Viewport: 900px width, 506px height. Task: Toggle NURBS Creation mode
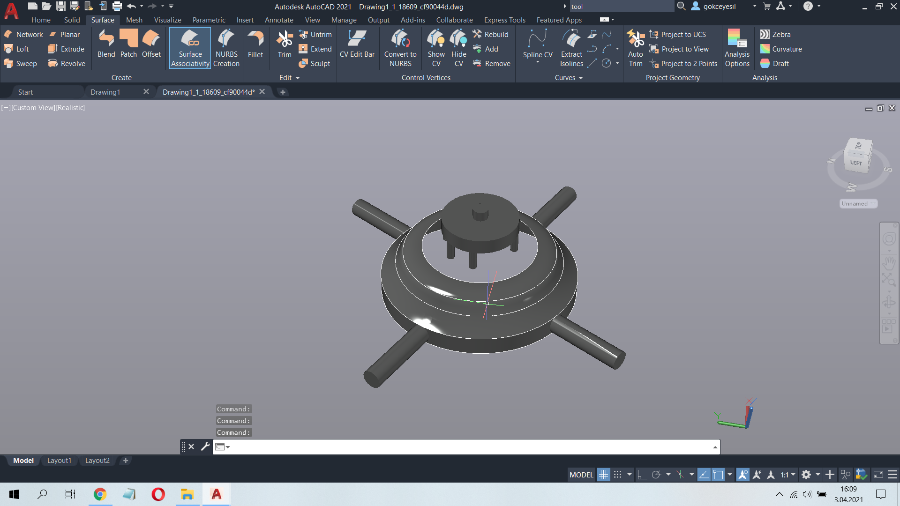coord(226,48)
